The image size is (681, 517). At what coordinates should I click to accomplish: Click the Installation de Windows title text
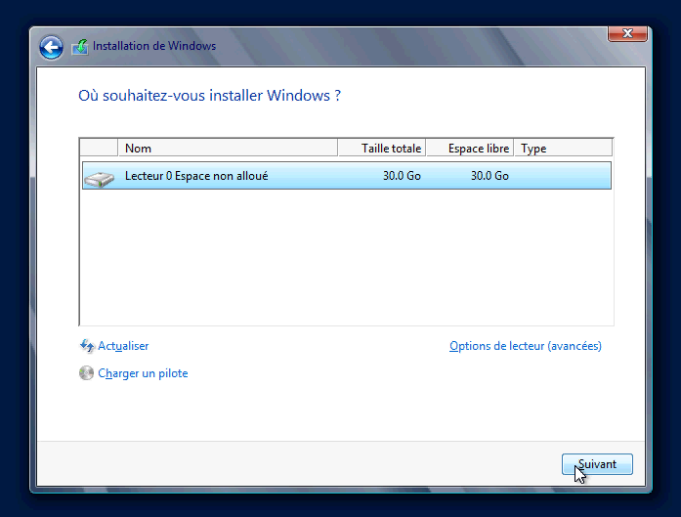154,46
